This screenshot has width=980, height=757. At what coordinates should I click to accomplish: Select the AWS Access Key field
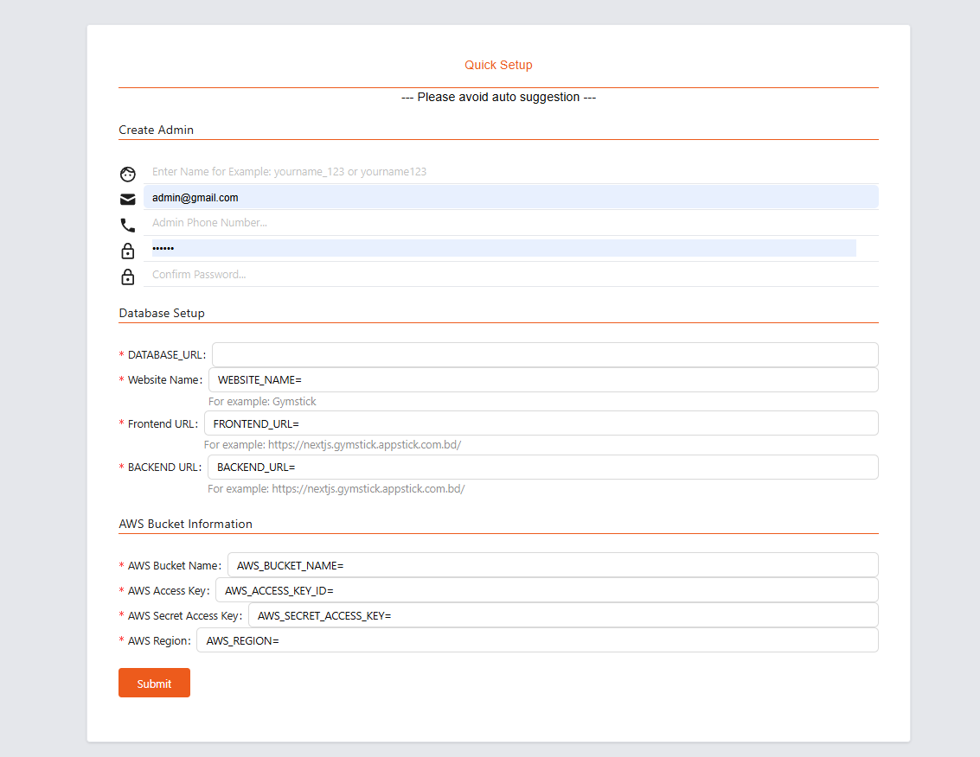(546, 590)
